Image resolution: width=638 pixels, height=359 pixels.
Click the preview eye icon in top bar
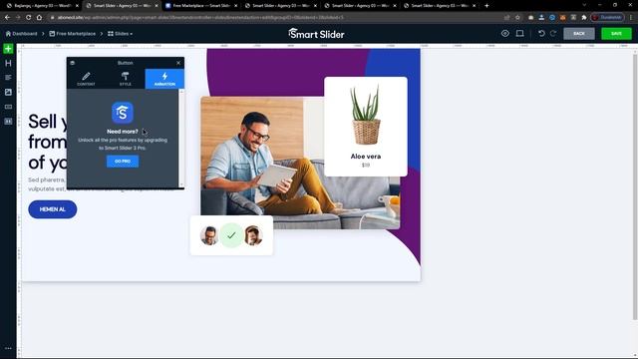coord(505,33)
